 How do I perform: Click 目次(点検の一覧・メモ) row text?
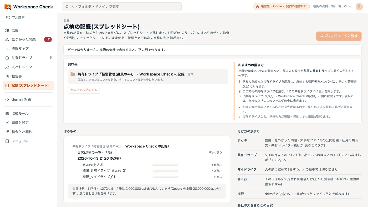click(x=95, y=153)
